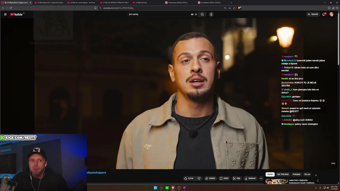Click chat username 'AiWeN3'
Screen dimensions: 340x191
(x=288, y=120)
